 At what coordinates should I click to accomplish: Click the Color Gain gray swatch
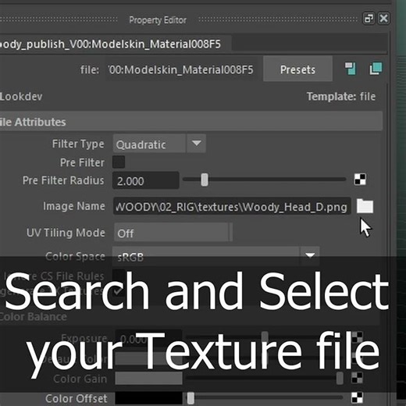pos(148,378)
